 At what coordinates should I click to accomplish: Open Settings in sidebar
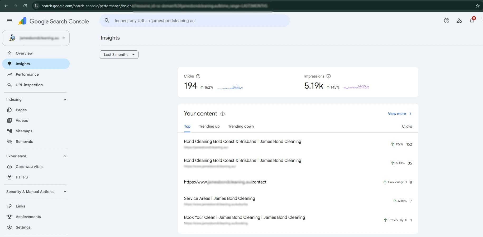[x=36, y=227]
